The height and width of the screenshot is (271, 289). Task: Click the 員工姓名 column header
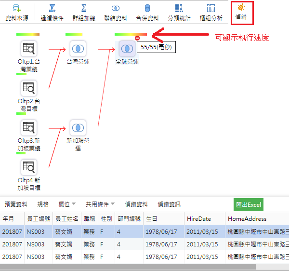67,218
